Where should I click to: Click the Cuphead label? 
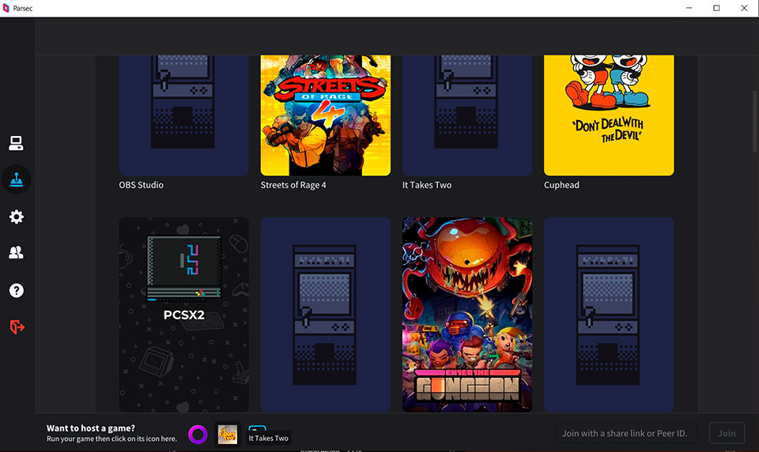tap(561, 185)
